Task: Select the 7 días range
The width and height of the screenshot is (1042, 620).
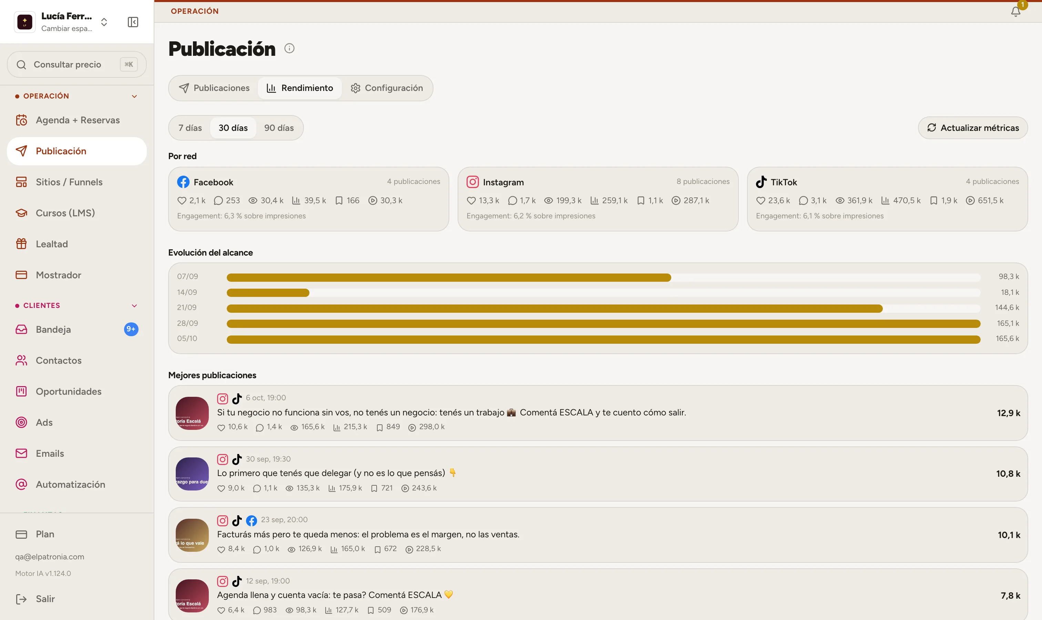Action: (190, 128)
